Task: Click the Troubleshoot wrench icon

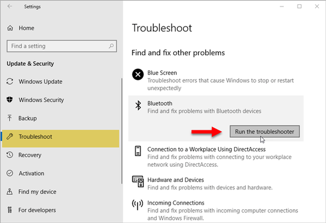Action: tap(10, 137)
